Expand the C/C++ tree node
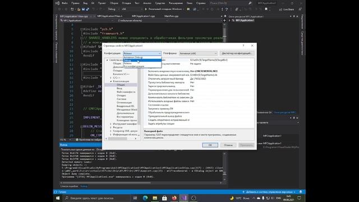The height and width of the screenshot is (202, 359). (111, 77)
